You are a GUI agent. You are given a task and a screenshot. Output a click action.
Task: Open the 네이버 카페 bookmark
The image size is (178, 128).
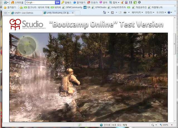point(44,7)
